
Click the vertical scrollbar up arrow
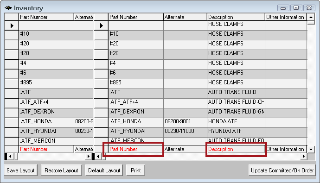(311, 17)
